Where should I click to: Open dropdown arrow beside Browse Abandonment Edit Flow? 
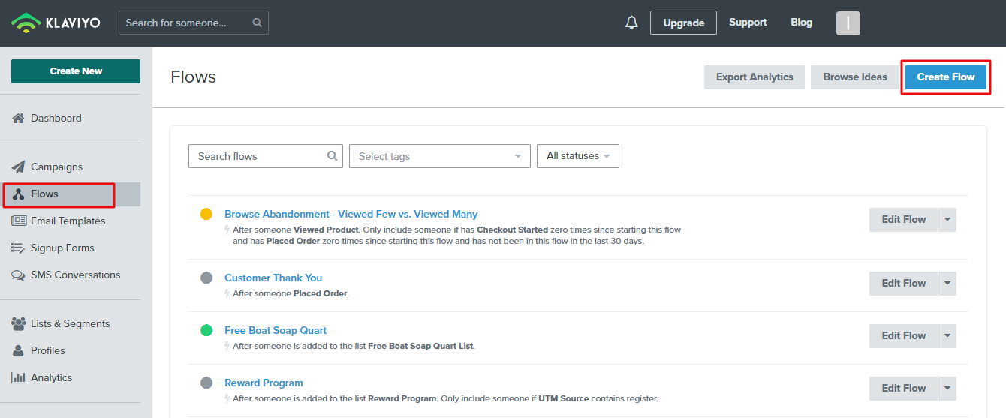pos(947,219)
